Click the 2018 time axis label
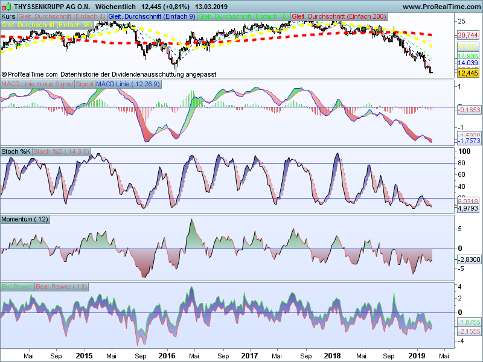Viewport: 483px width, 362px height. [333, 356]
